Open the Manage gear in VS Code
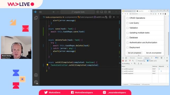 [x=36, y=82]
